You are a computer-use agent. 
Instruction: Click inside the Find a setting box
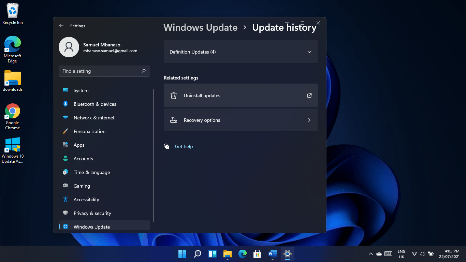coord(99,71)
